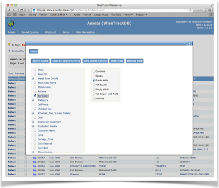This screenshot has height=188, width=219.
Task: Expand Checked_Out_To User Details node
Action: (x=33, y=113)
